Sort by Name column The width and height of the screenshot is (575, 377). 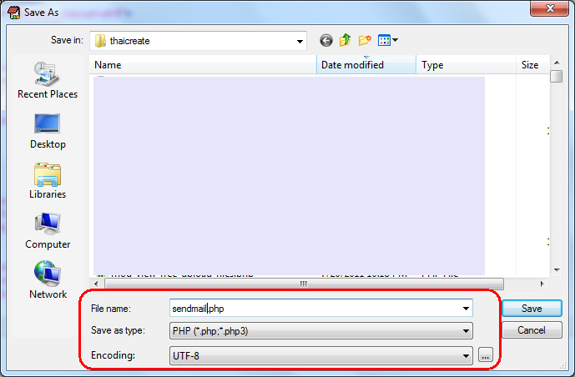[203, 65]
